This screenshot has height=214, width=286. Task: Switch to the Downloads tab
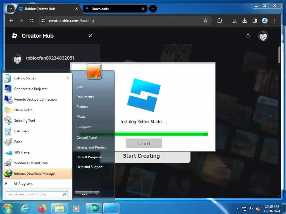(115, 9)
